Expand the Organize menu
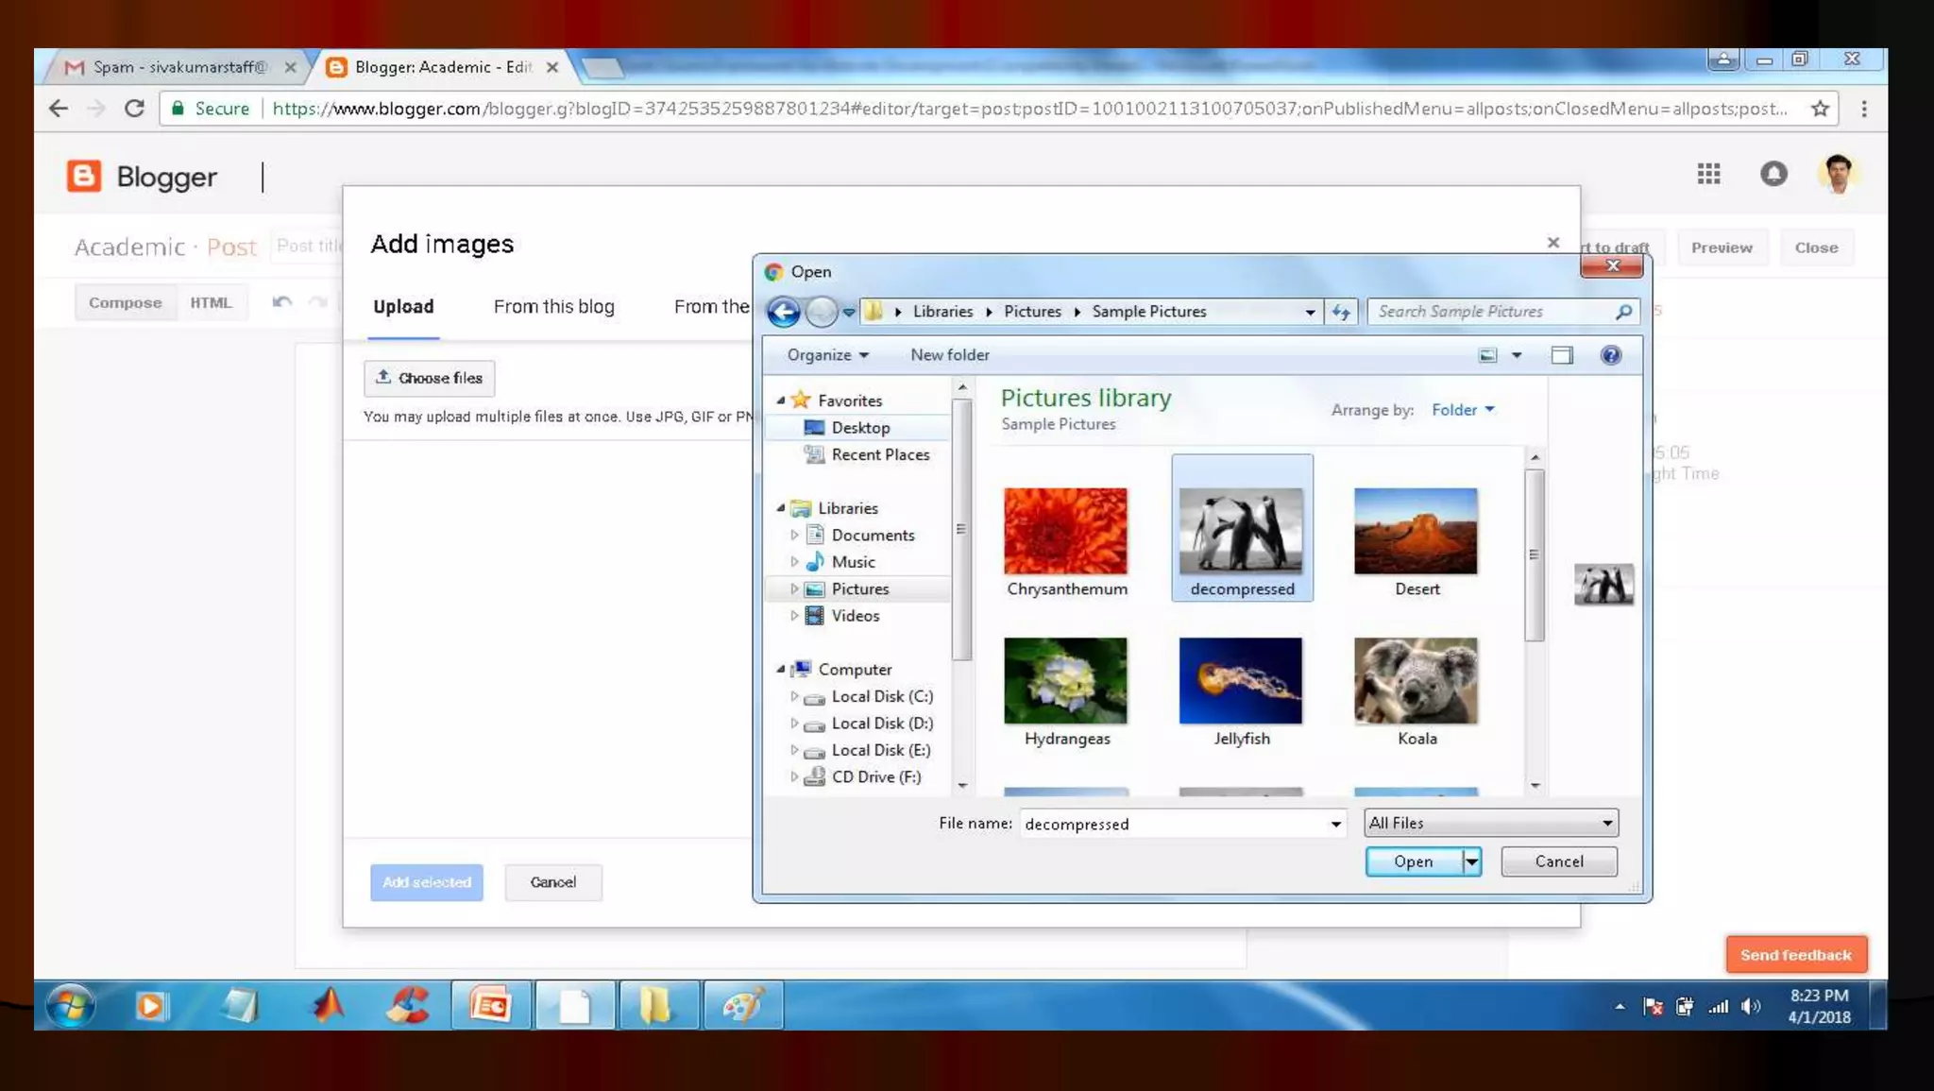 (827, 355)
